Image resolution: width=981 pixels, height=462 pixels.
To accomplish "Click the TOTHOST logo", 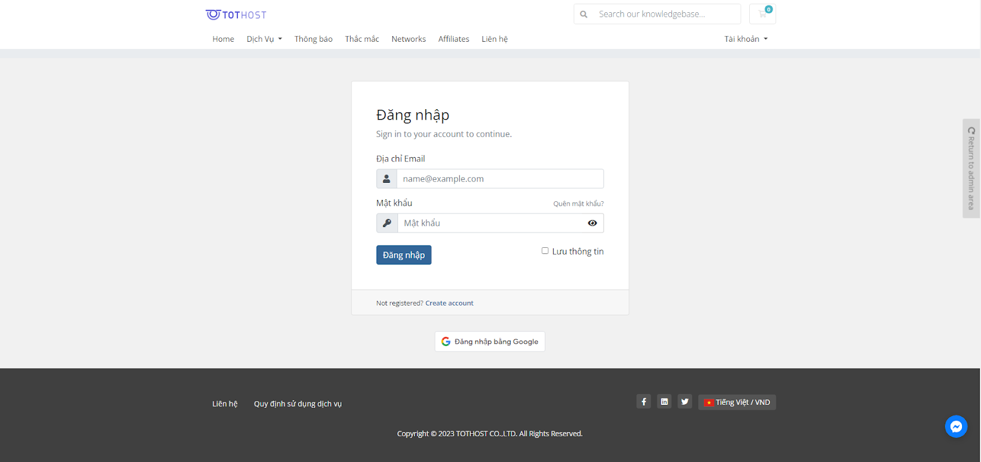I will point(236,15).
